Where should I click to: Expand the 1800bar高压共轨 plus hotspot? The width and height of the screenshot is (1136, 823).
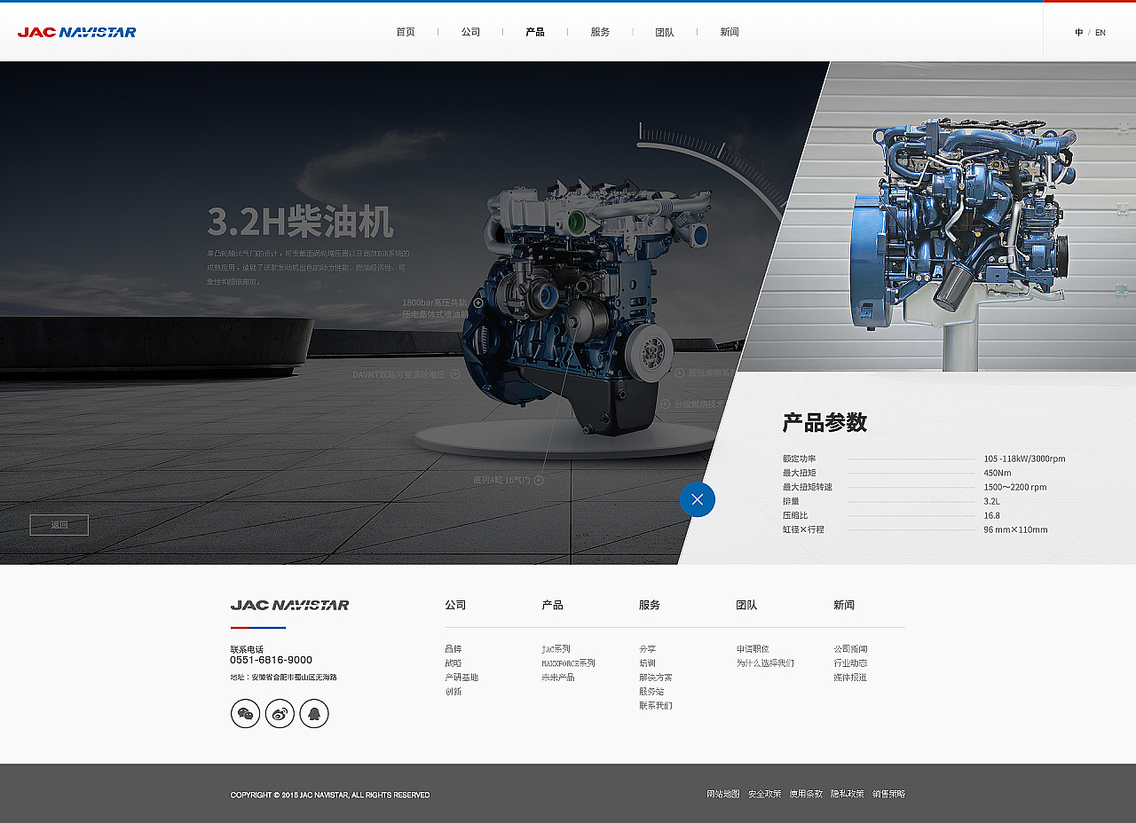[478, 302]
